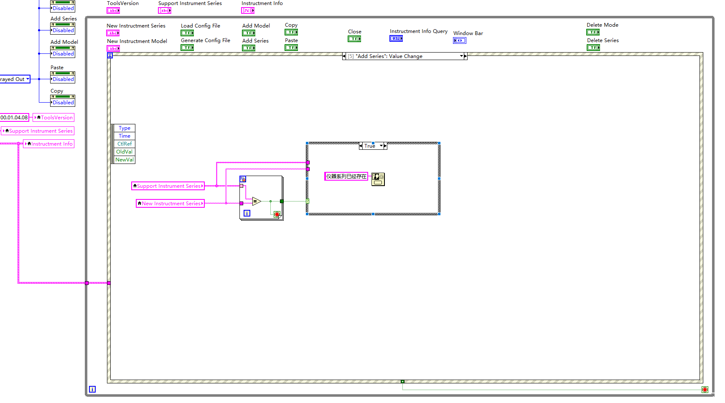The image size is (725, 403).
Task: Click the New Instructment Series local variable
Action: point(170,204)
